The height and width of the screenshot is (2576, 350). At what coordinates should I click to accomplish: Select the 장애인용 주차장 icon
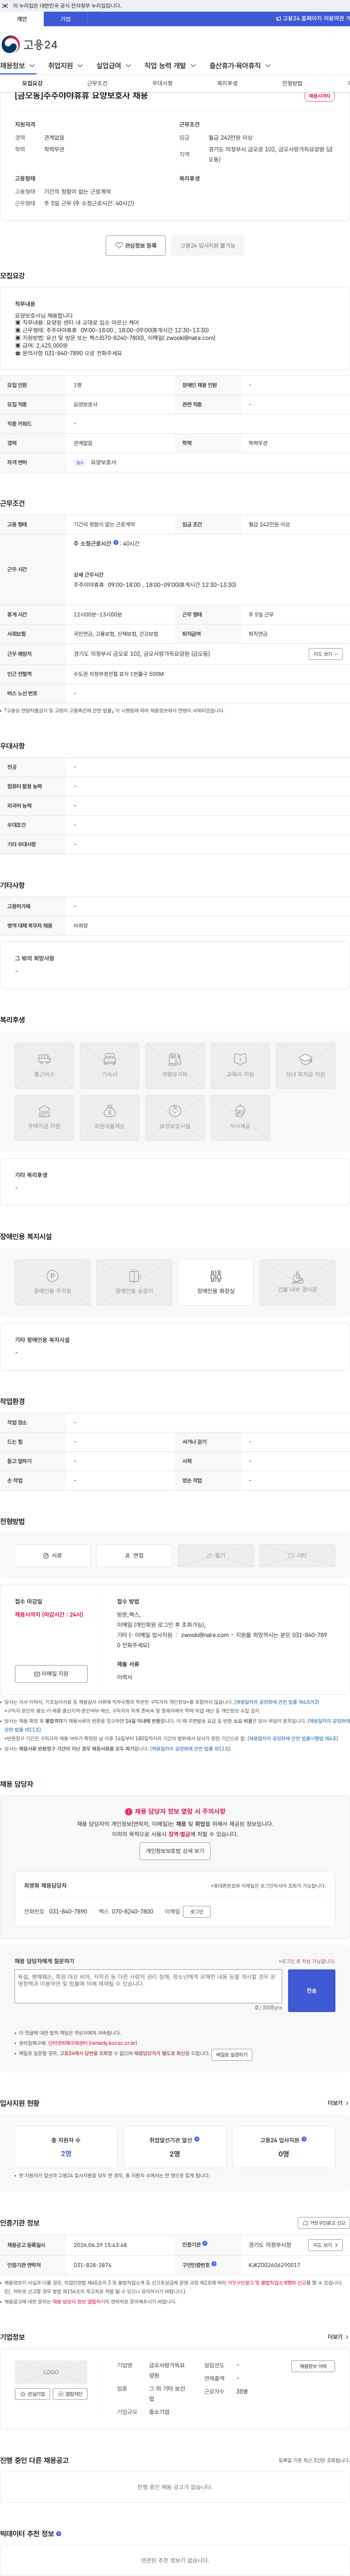point(52,1282)
